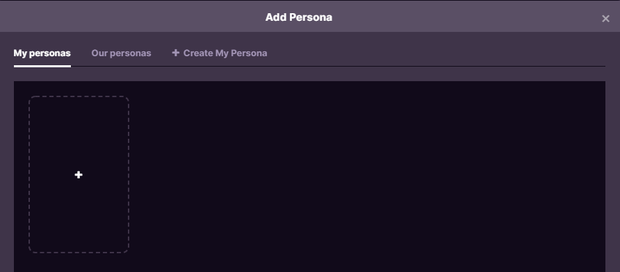Click the Add Persona dialog title

[299, 17]
